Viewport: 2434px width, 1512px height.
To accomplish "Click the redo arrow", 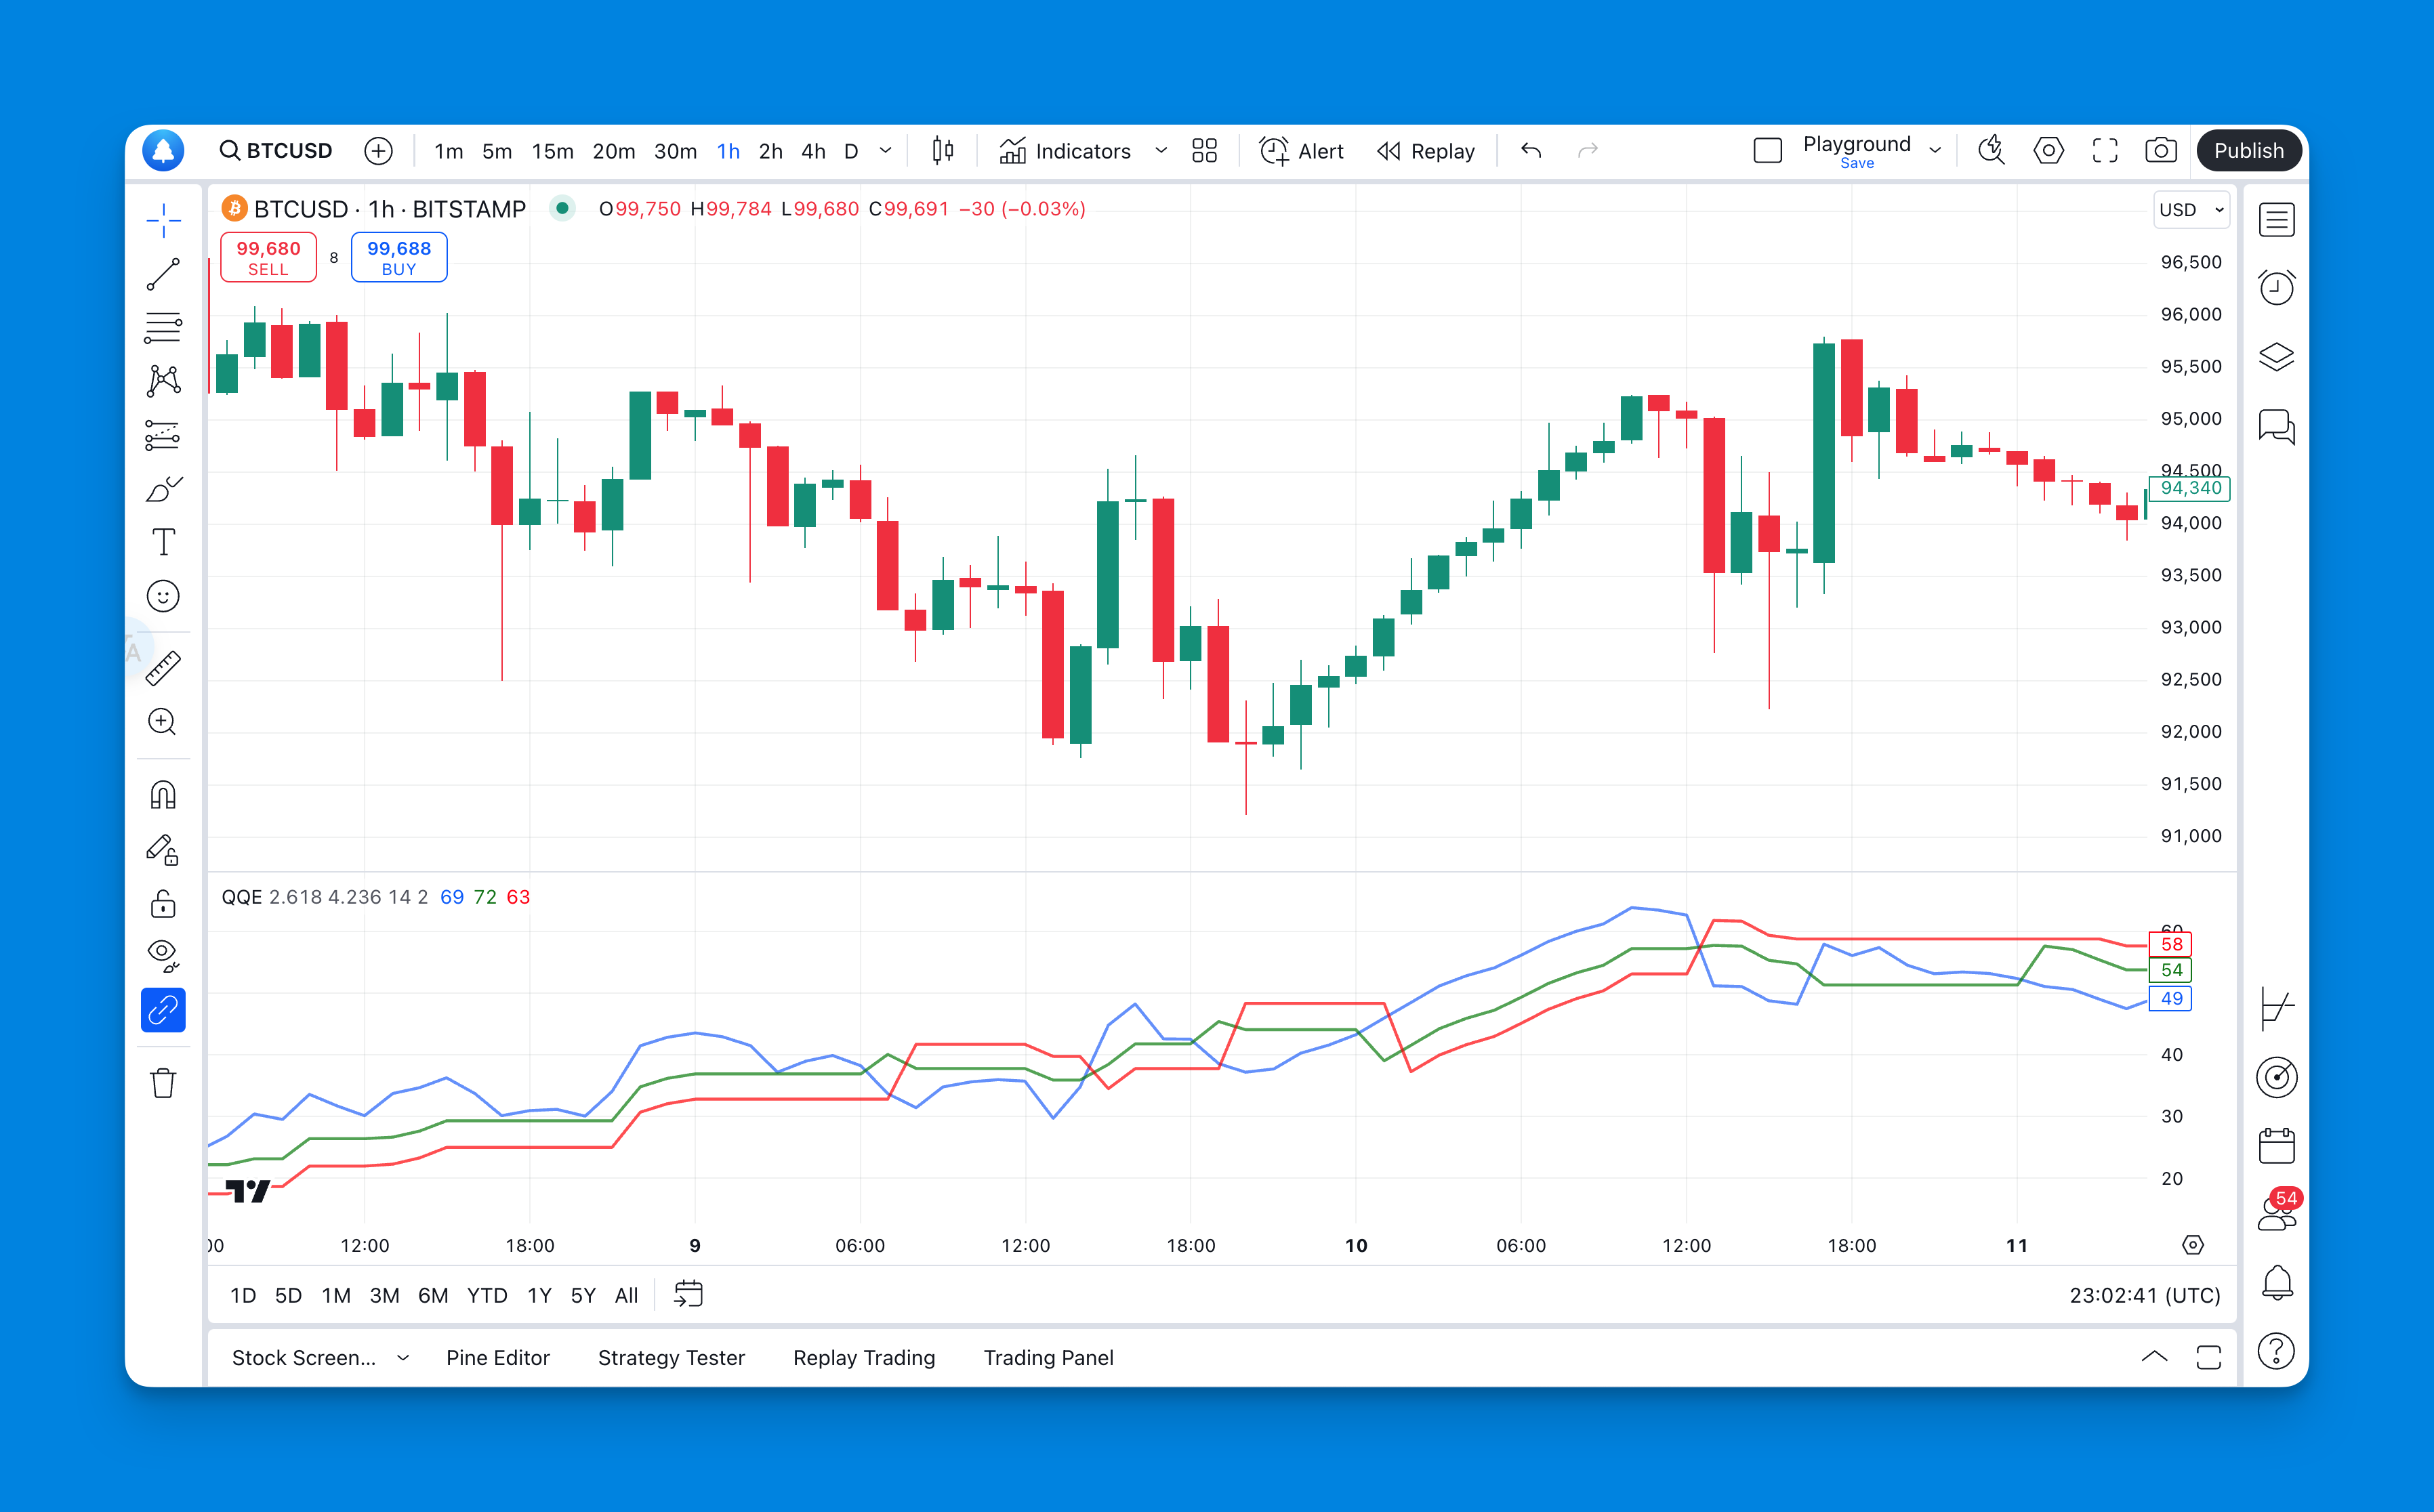I will point(1588,151).
